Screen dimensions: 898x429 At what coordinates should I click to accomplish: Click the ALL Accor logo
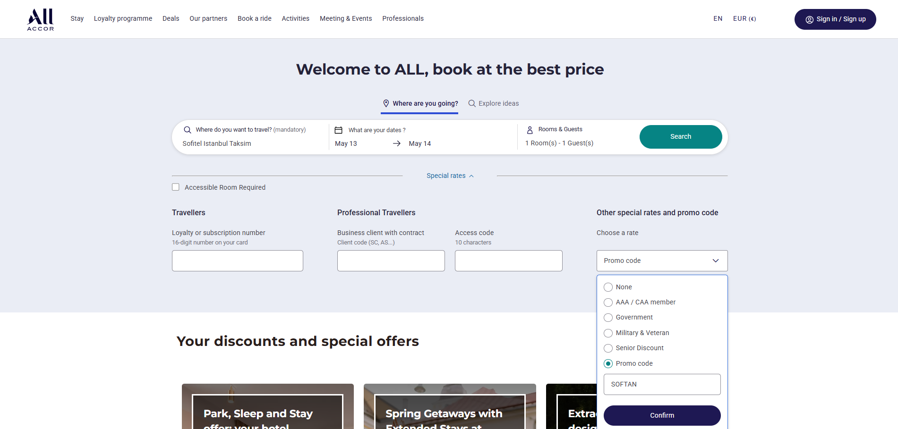(x=41, y=19)
